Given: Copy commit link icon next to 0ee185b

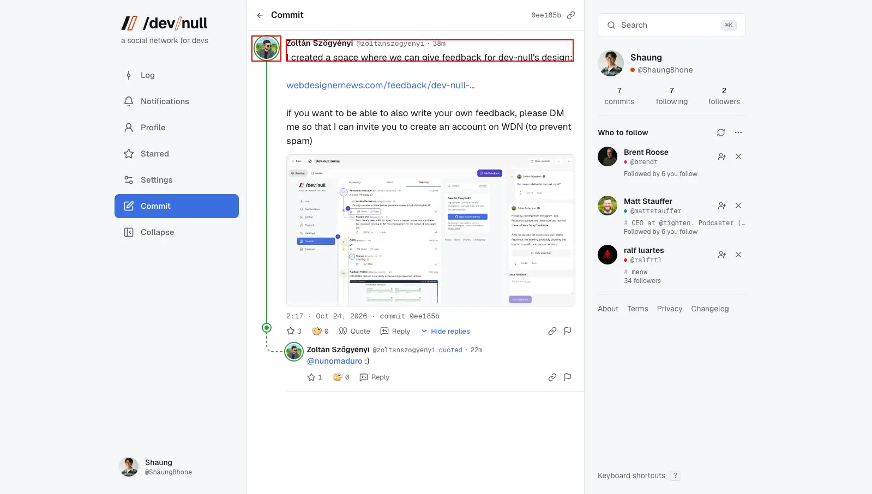Looking at the screenshot, I should (x=571, y=15).
